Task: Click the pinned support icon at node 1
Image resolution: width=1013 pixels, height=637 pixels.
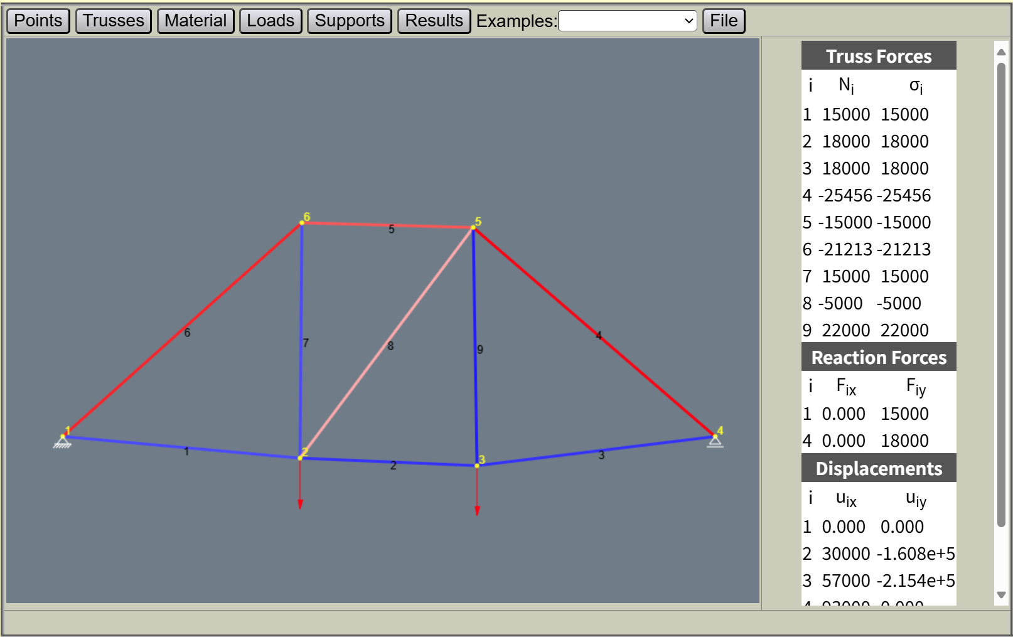Action: (x=62, y=442)
